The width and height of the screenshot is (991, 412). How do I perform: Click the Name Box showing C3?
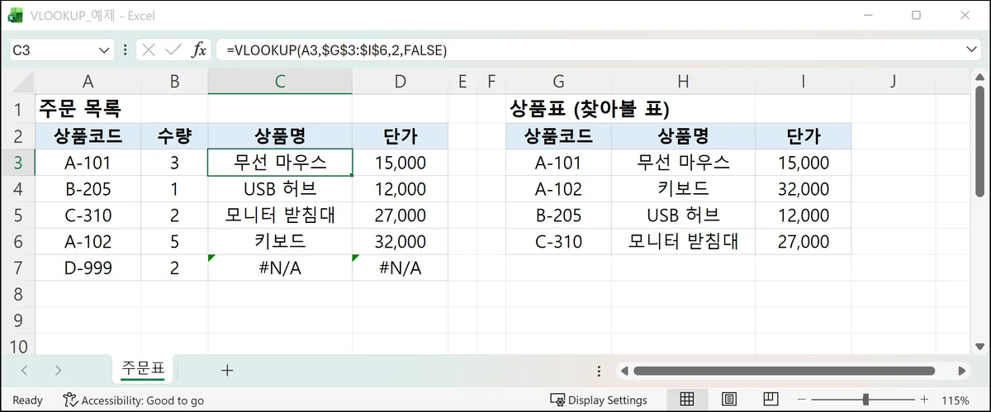pyautogui.click(x=52, y=50)
